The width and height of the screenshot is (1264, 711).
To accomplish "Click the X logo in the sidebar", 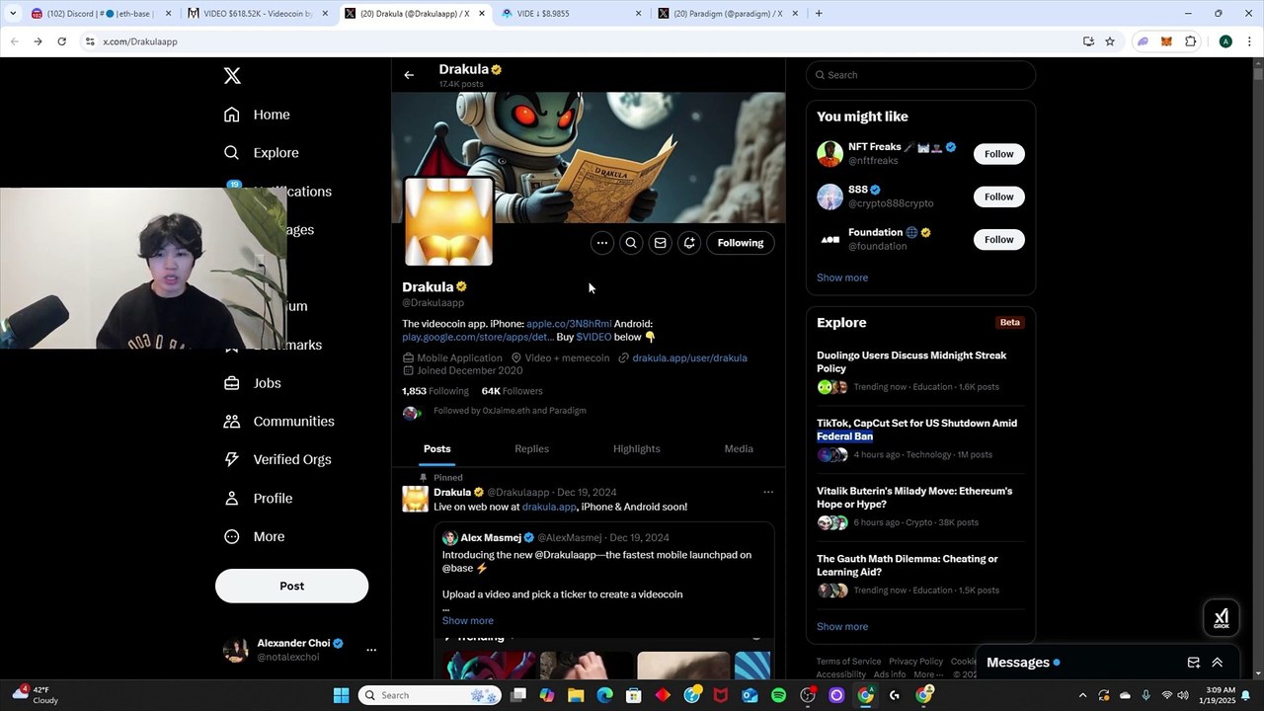I will click(x=232, y=76).
